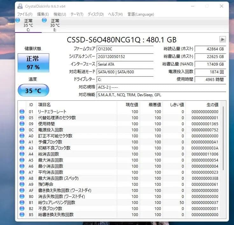Click status icon of 0C 電源投入回数 row
234x225 pixels.
click(x=22, y=130)
